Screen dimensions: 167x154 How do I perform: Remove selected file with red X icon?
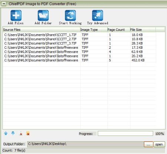coord(21,134)
